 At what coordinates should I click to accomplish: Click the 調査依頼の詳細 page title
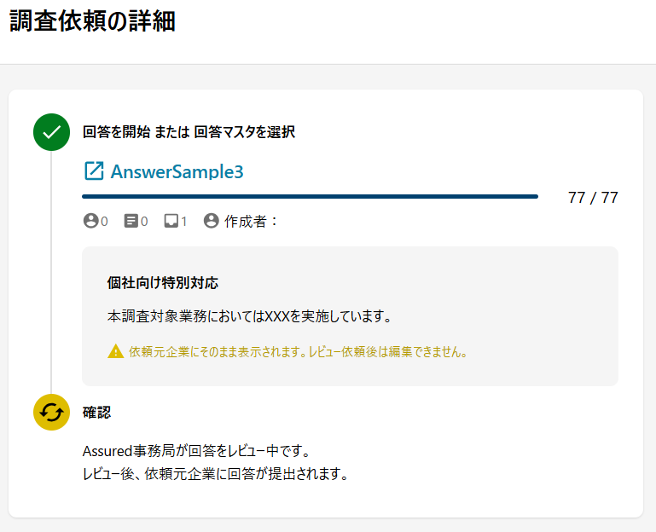[x=92, y=20]
